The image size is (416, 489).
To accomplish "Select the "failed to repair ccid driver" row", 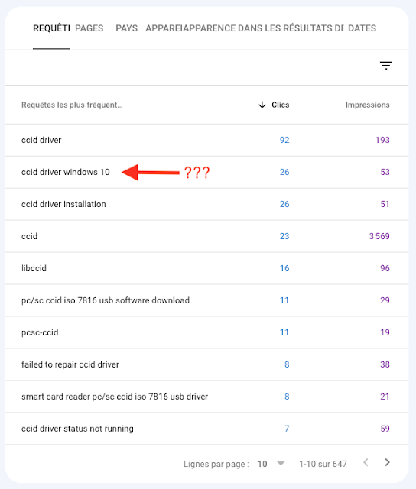I will tap(207, 364).
